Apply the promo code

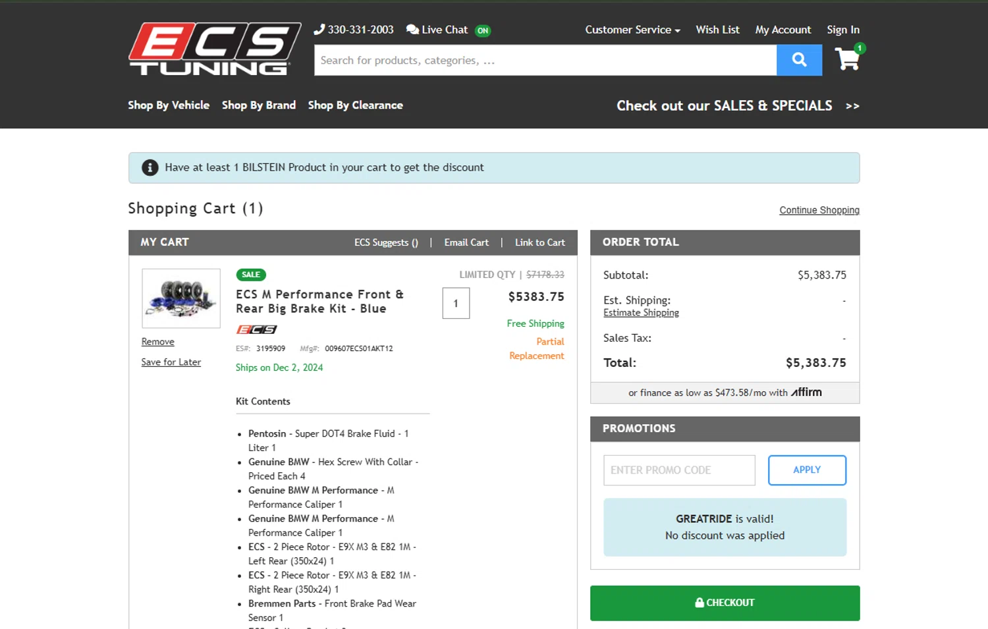click(x=807, y=470)
